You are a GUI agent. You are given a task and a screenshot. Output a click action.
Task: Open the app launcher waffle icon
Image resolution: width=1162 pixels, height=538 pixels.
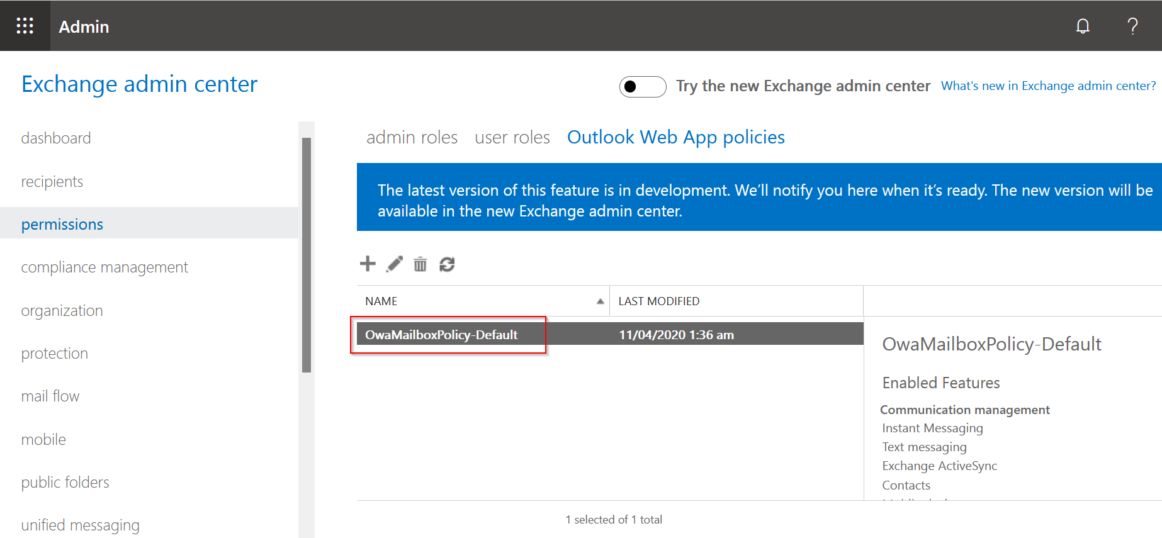click(25, 26)
